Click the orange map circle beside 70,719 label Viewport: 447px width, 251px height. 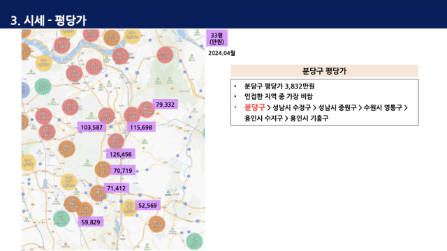[103, 169]
